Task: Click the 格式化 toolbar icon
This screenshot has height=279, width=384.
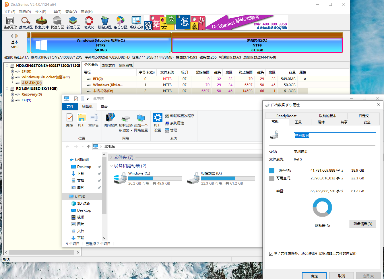Action: click(89, 23)
